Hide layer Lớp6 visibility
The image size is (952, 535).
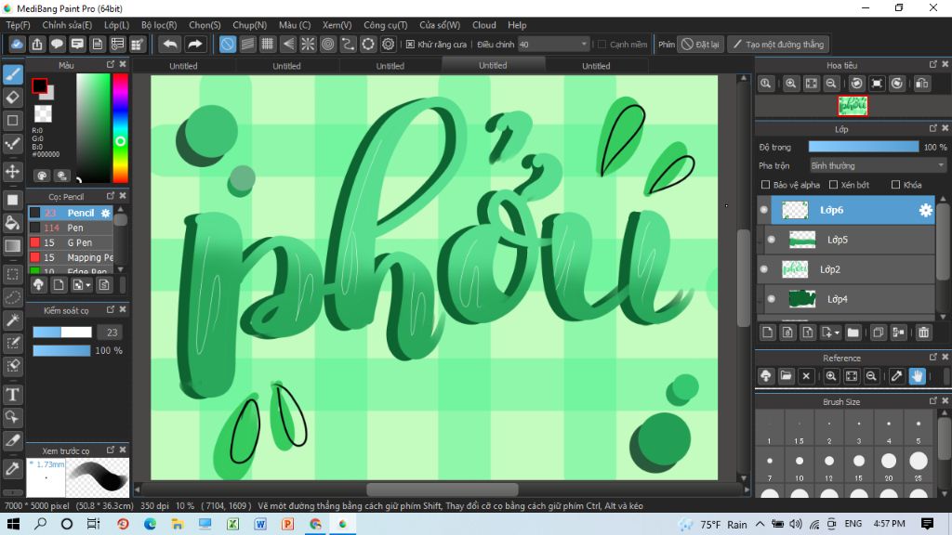coord(764,210)
